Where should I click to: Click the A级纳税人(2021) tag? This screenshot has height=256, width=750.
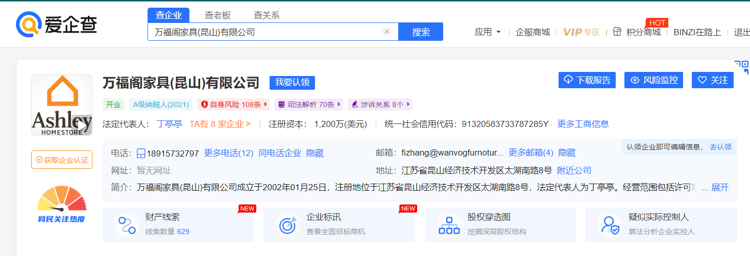[161, 105]
